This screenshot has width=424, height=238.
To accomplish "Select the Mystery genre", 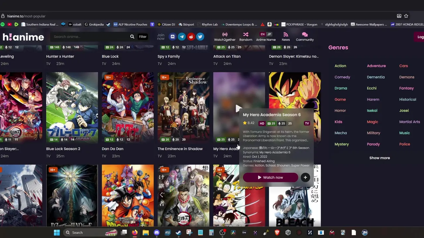I will 342,144.
